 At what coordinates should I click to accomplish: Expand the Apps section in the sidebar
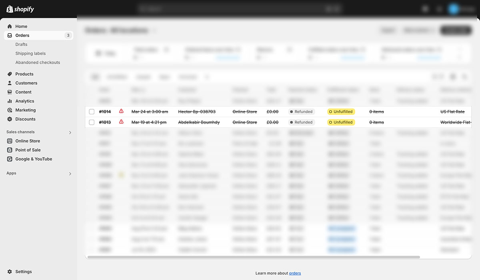click(70, 174)
